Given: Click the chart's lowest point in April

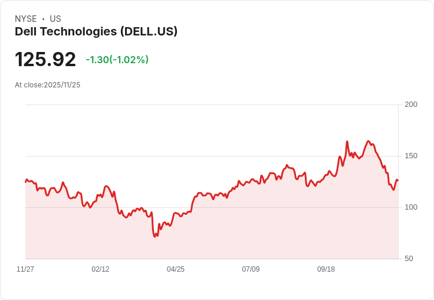Looking at the screenshot, I should point(154,236).
